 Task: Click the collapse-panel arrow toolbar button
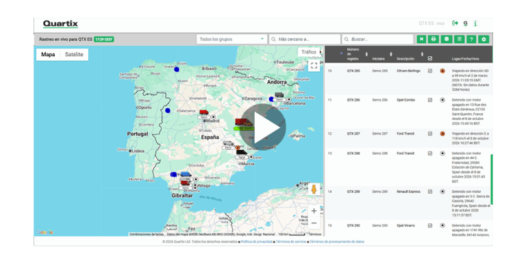[421, 39]
